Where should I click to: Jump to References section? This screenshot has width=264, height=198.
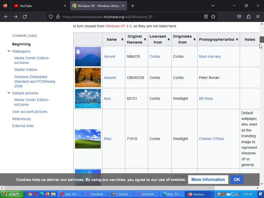[x=22, y=119]
